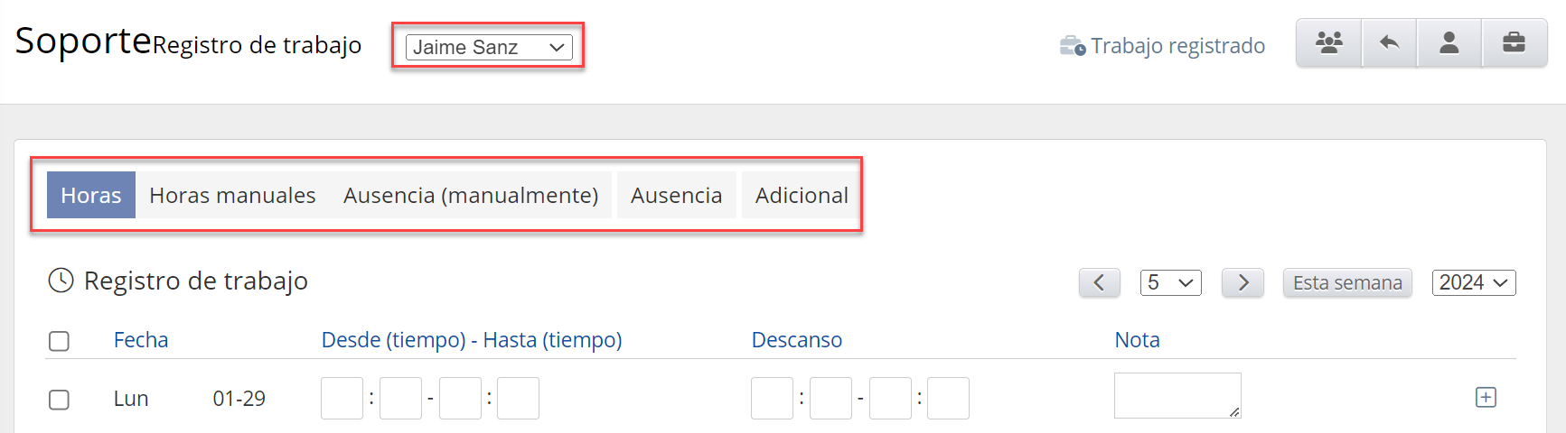
Task: Click the Nota text area for Monday
Action: click(x=1177, y=395)
